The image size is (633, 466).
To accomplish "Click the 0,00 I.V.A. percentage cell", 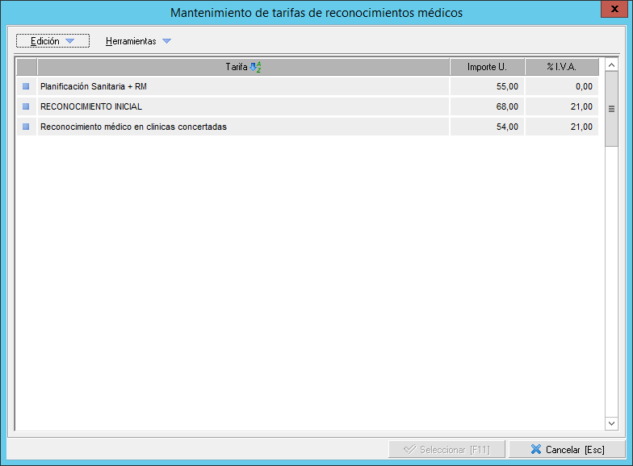I will click(x=561, y=86).
